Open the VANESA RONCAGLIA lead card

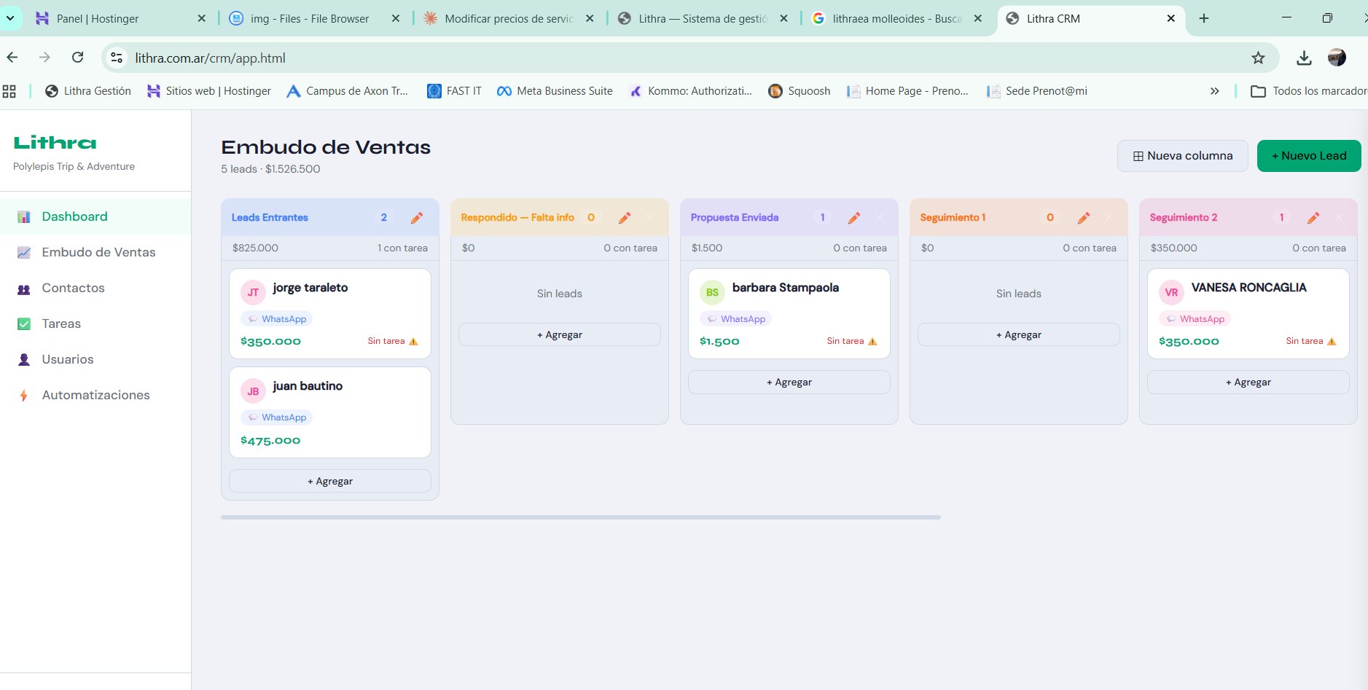[x=1248, y=313]
